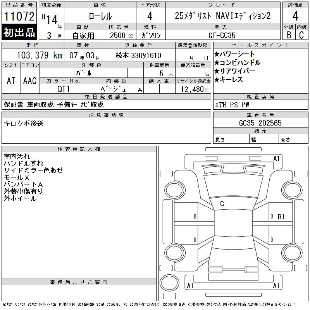The width and height of the screenshot is (310, 310).
Task: Select the inspector note モール×
Action: [x=17, y=177]
